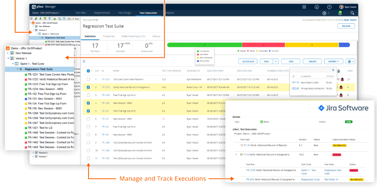Click blue status square of TR-133 in enlarged tree
This screenshot has width=377, height=187.
26,99
